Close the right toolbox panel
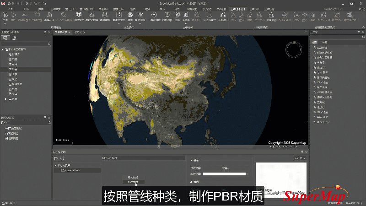 pyautogui.click(x=363, y=32)
